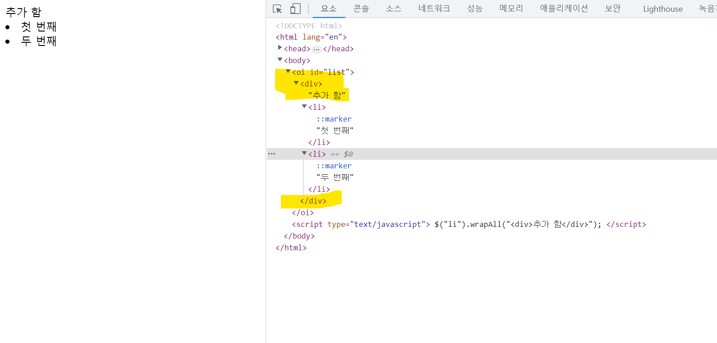Collapse the selected li == $0 arrow
Viewport: 717px width, 343px height.
pyautogui.click(x=304, y=153)
